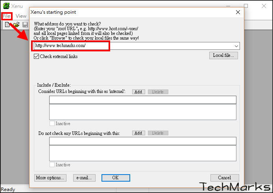Viewport: 273px width, 193px height.
Task: Confirm with the OK button
Action: click(x=115, y=178)
